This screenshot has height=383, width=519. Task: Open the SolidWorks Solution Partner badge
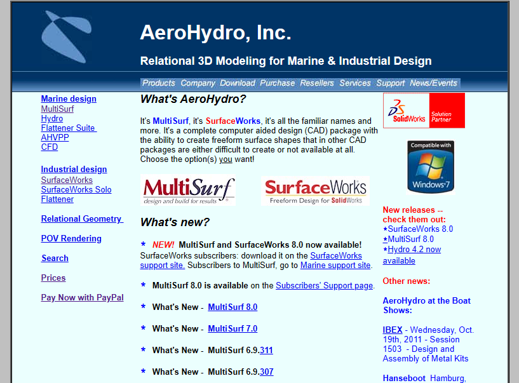pyautogui.click(x=424, y=111)
